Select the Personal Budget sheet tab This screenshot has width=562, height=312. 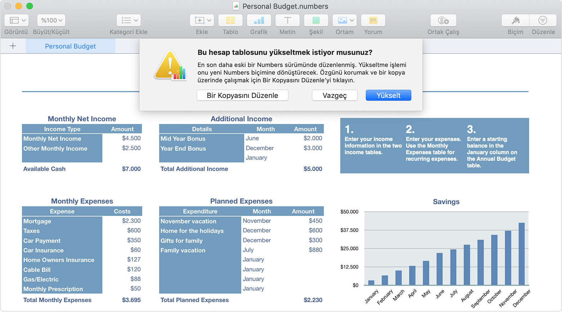pos(70,46)
